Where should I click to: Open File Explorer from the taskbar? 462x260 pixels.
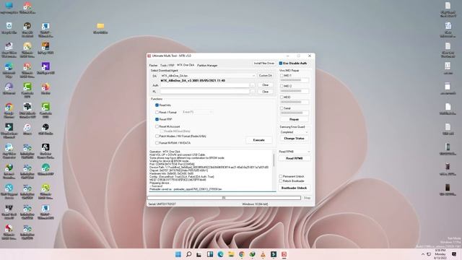click(231, 254)
